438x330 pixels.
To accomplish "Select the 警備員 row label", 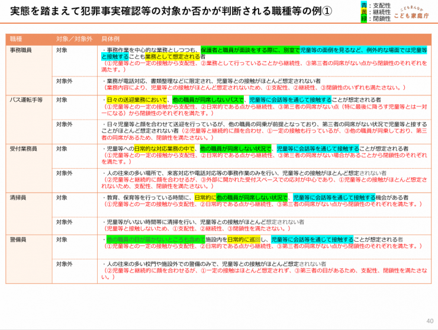I will click(x=18, y=240).
